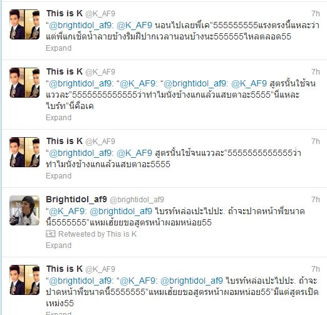Expand the retweeted Brightidol_af9 tweet

coord(59,245)
